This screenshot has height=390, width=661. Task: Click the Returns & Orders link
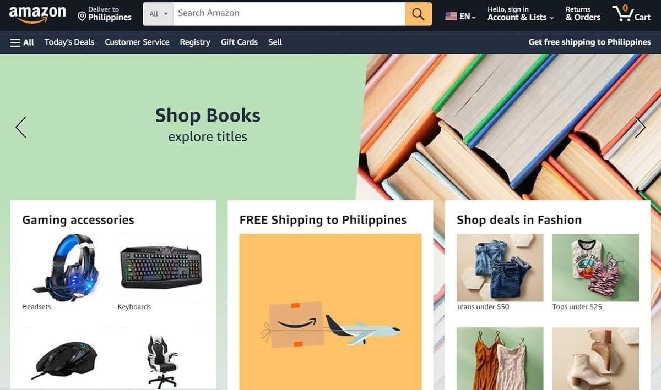point(583,14)
